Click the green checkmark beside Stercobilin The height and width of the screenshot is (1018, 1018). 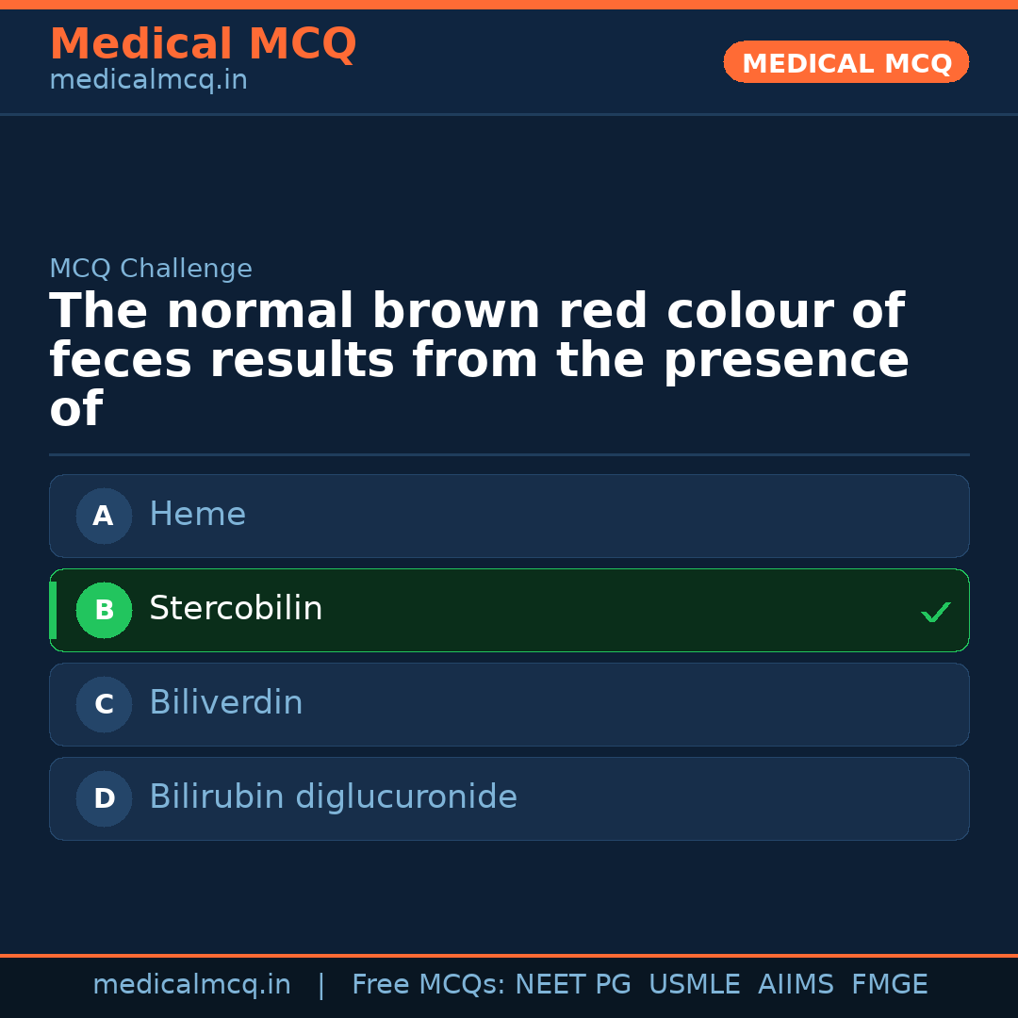(x=935, y=612)
